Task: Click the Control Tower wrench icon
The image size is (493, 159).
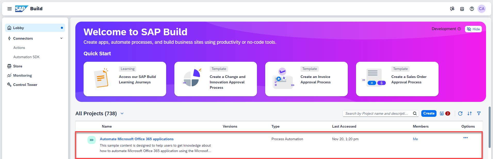Action: point(9,85)
